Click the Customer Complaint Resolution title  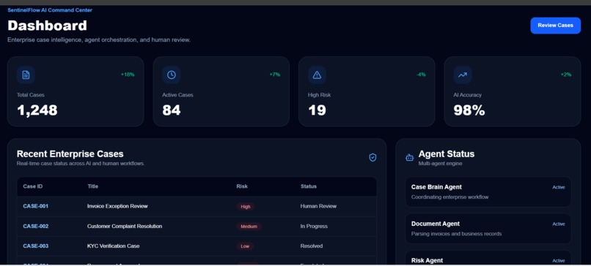click(x=125, y=227)
